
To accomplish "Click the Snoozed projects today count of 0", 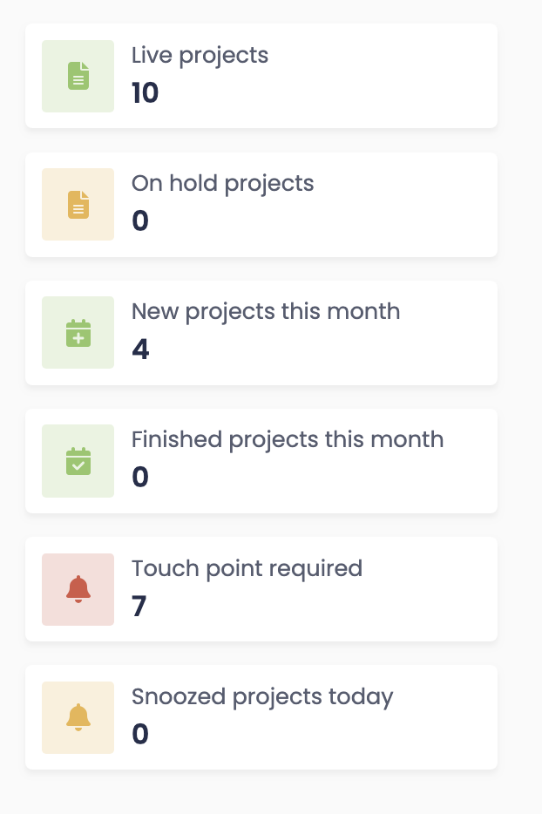I will point(140,734).
